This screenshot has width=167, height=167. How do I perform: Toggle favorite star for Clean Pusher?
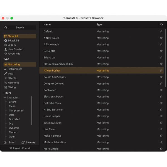(161, 71)
